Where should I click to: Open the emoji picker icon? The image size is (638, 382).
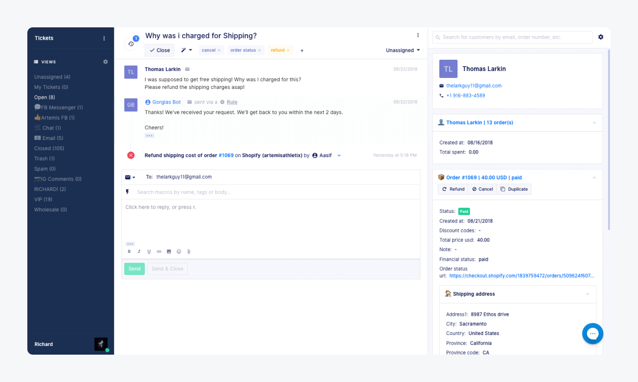click(x=179, y=251)
